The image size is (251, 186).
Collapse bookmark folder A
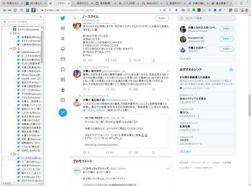click(11, 33)
